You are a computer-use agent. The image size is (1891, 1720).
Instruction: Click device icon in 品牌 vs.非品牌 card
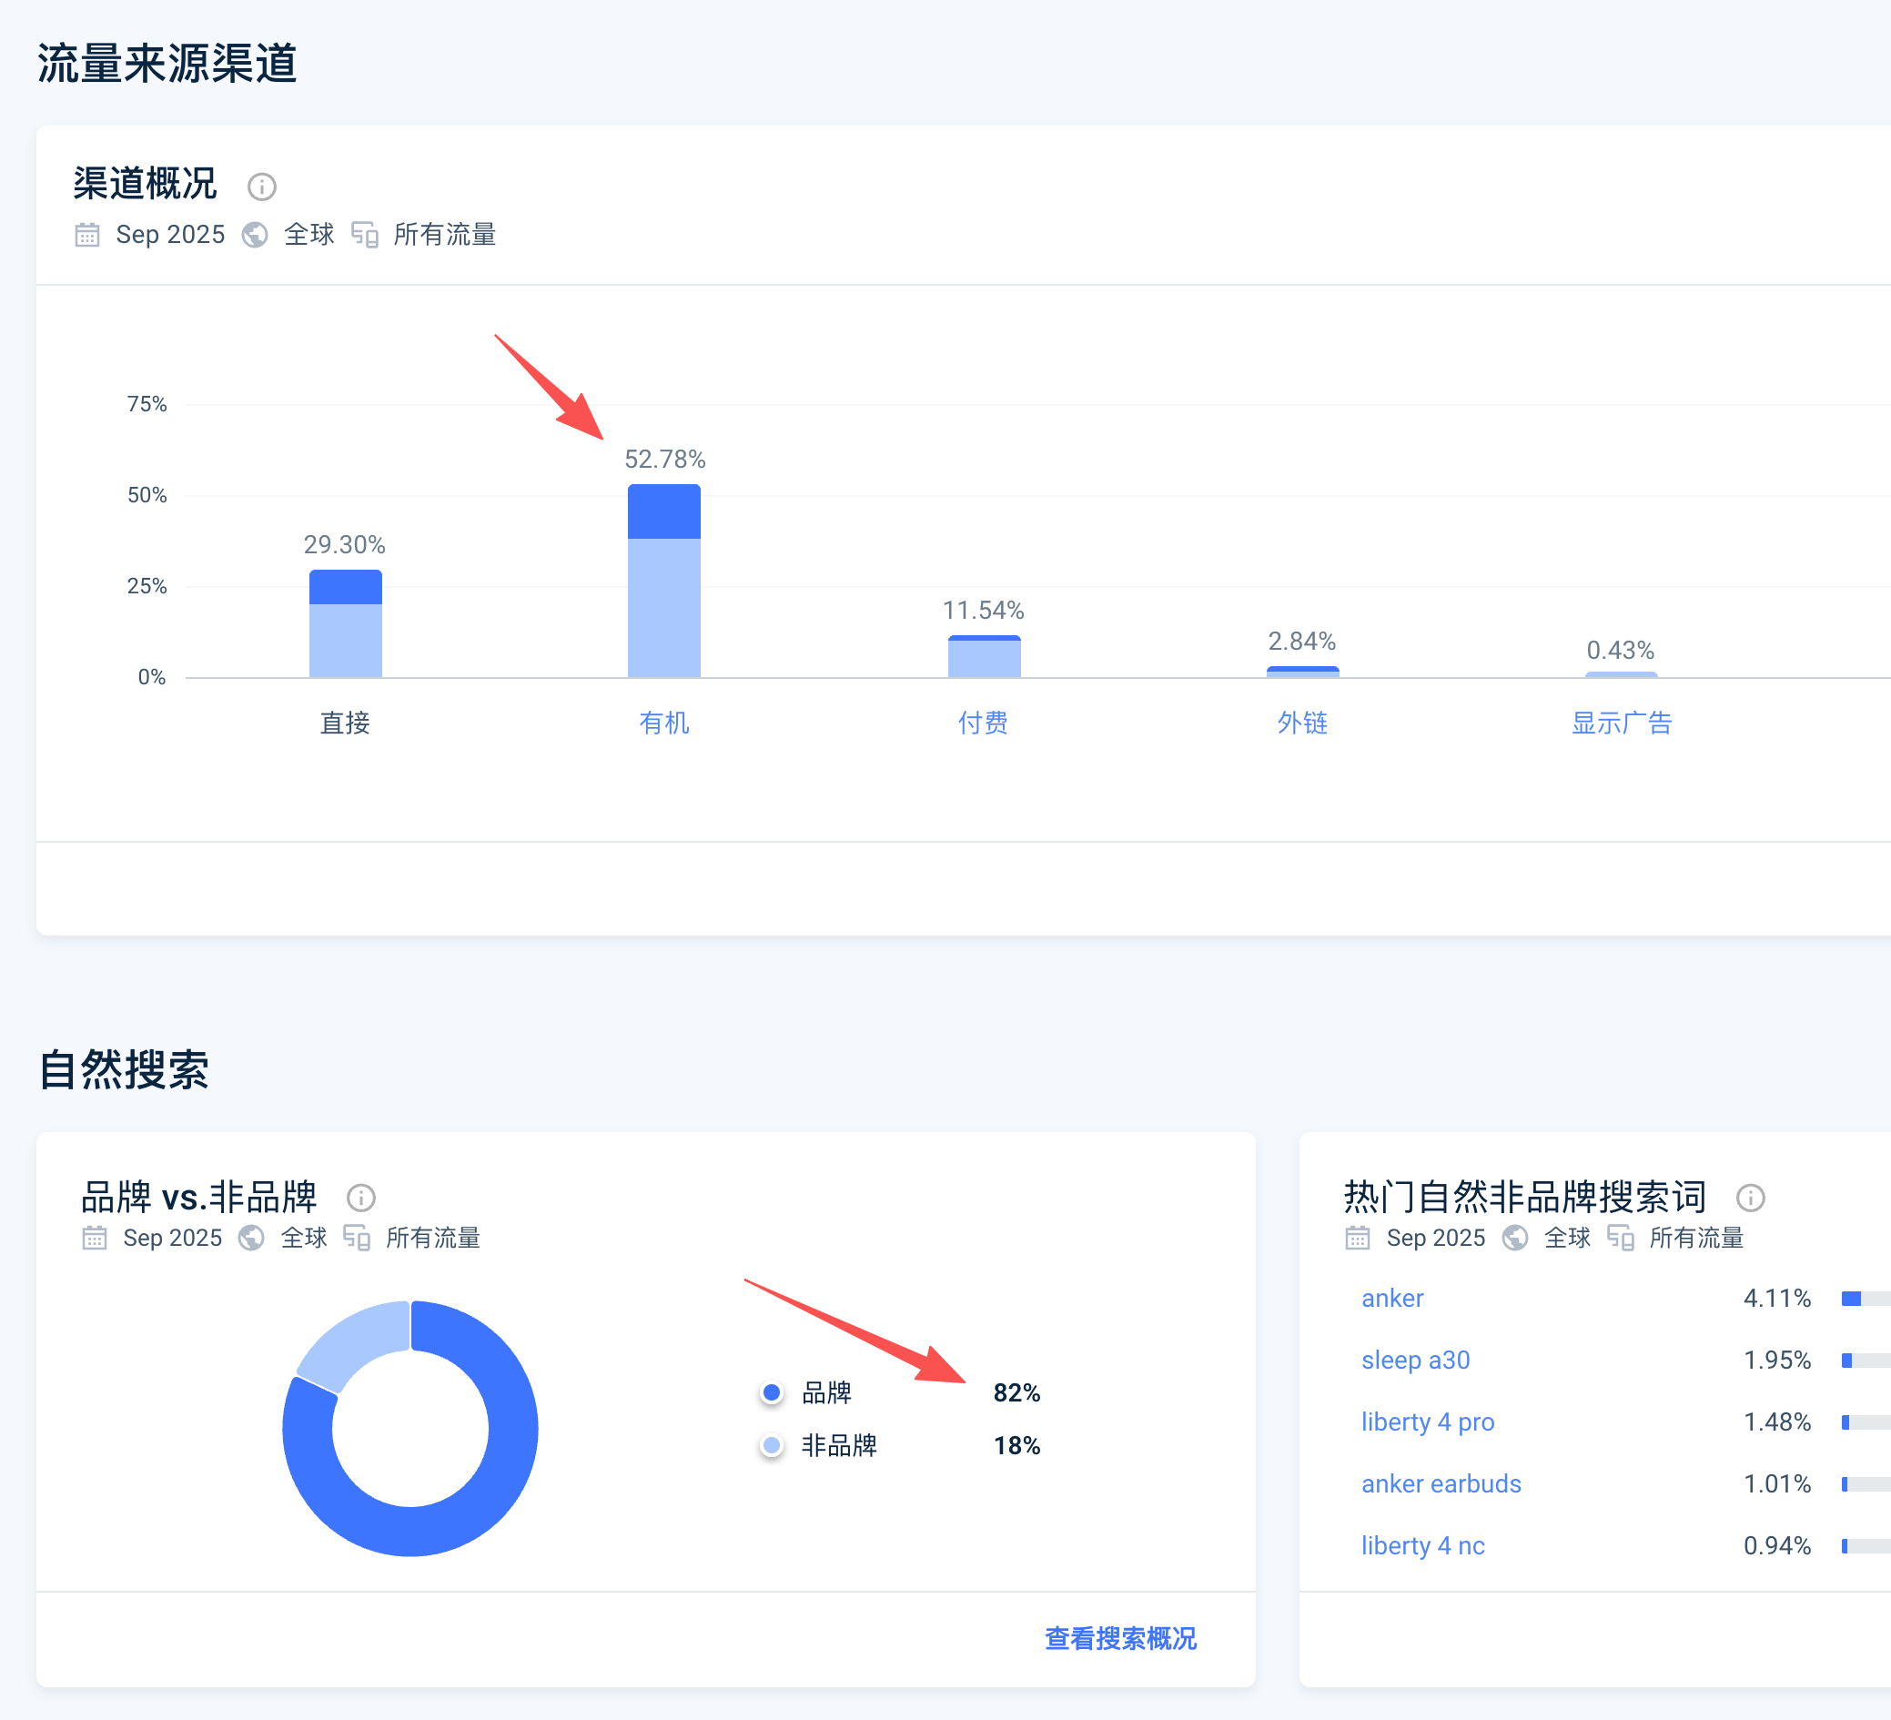357,1238
